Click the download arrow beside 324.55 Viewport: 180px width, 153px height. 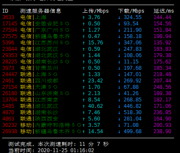coord(119,17)
